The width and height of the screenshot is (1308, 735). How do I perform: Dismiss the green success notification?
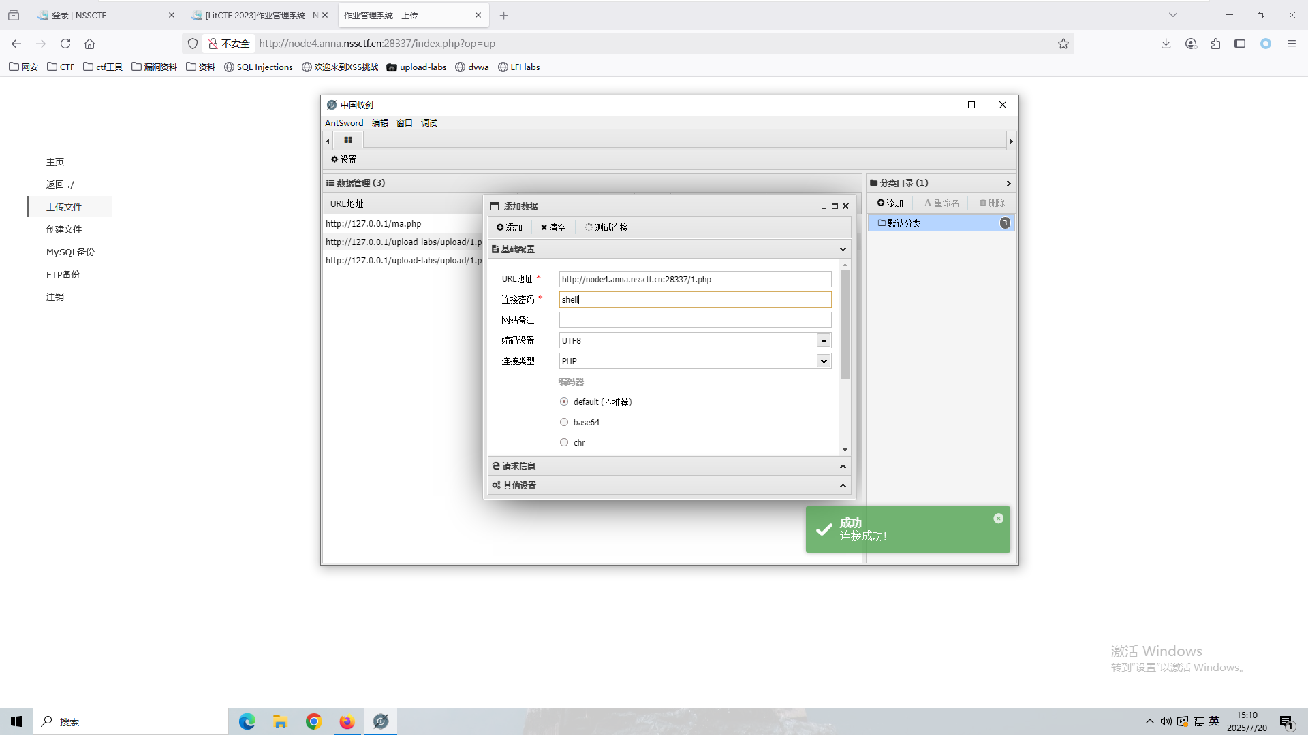tap(998, 519)
